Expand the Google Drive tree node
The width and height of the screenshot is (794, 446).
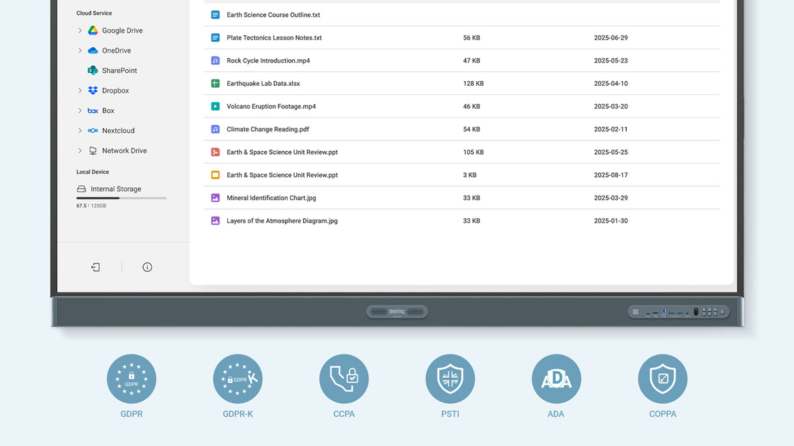pos(80,31)
